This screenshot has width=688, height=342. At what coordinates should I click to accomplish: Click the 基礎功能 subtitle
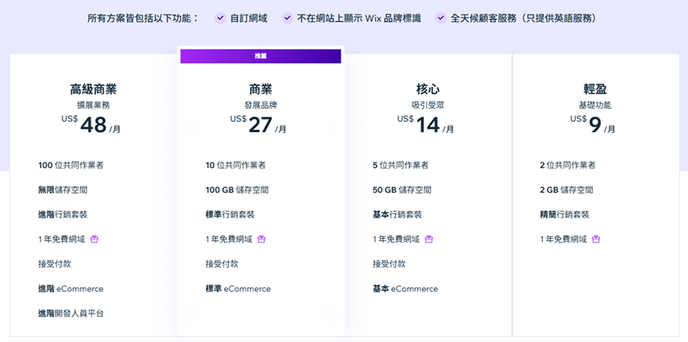coord(595,105)
